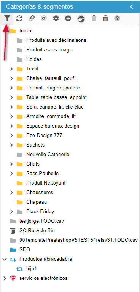Collapse the Productos abracadabra segment
This screenshot has height=292, width=140.
tap(5, 259)
